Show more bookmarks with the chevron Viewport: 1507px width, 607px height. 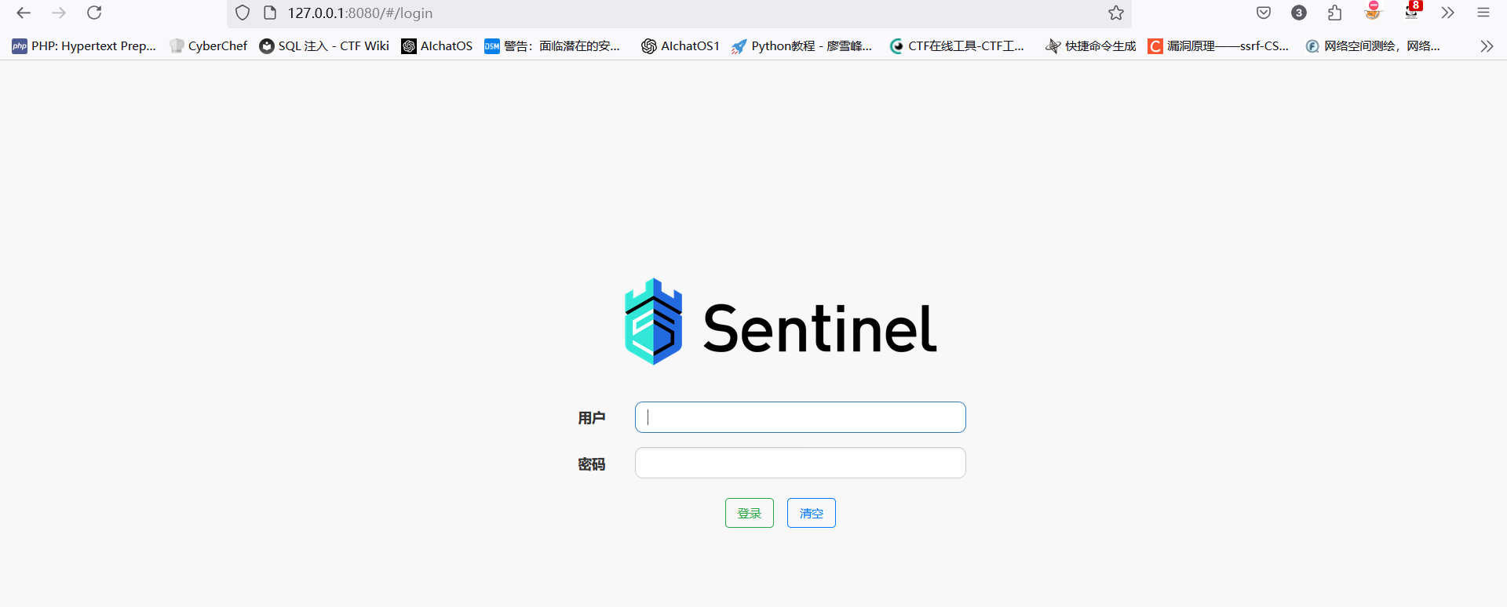click(1487, 46)
